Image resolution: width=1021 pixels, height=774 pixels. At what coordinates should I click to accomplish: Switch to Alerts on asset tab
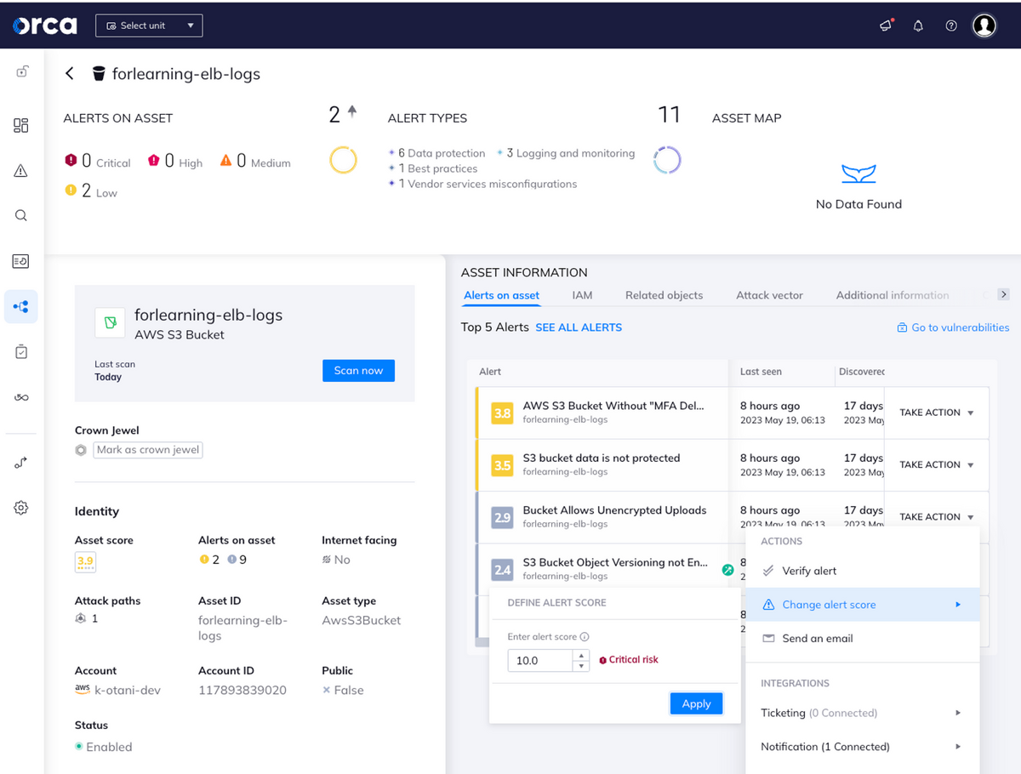[x=502, y=295]
